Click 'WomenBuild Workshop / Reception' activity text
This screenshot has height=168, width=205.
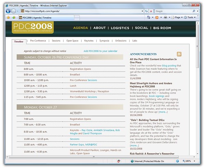pyautogui.click(x=89, y=92)
